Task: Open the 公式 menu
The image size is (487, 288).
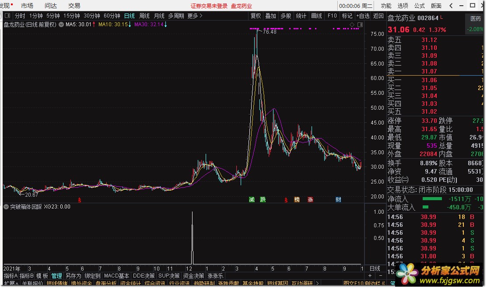Action: click(419, 6)
